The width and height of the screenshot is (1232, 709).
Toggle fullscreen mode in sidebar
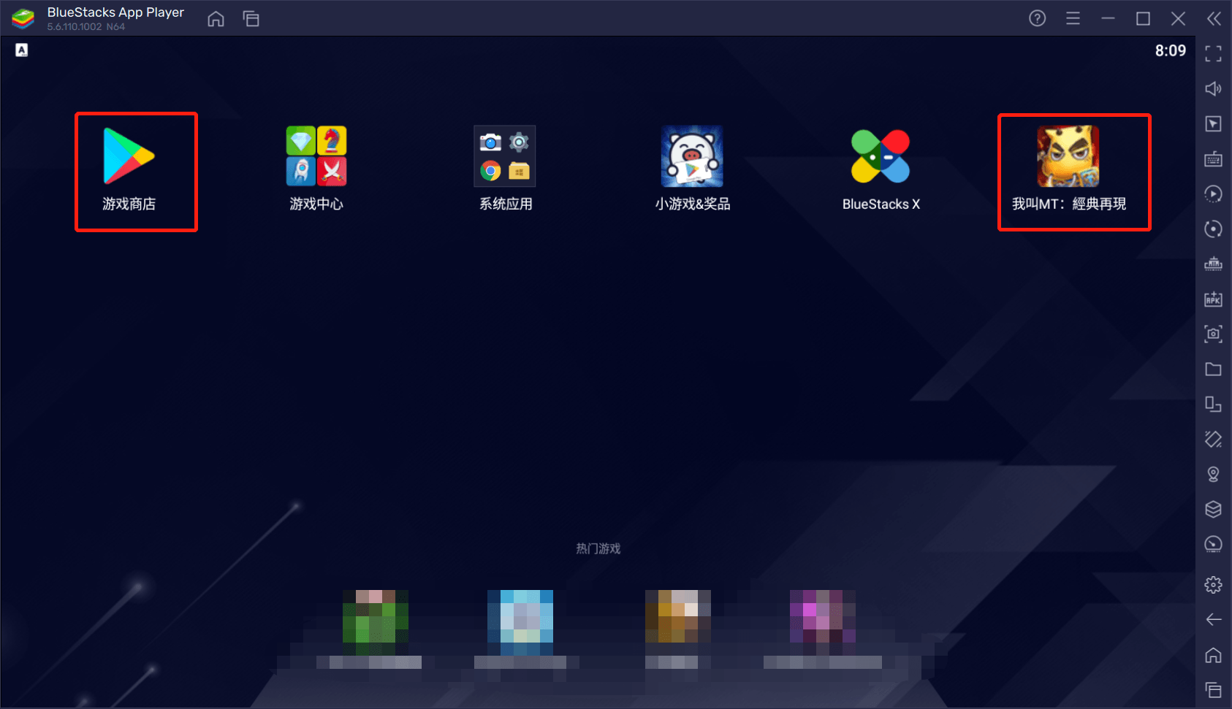[x=1213, y=53]
